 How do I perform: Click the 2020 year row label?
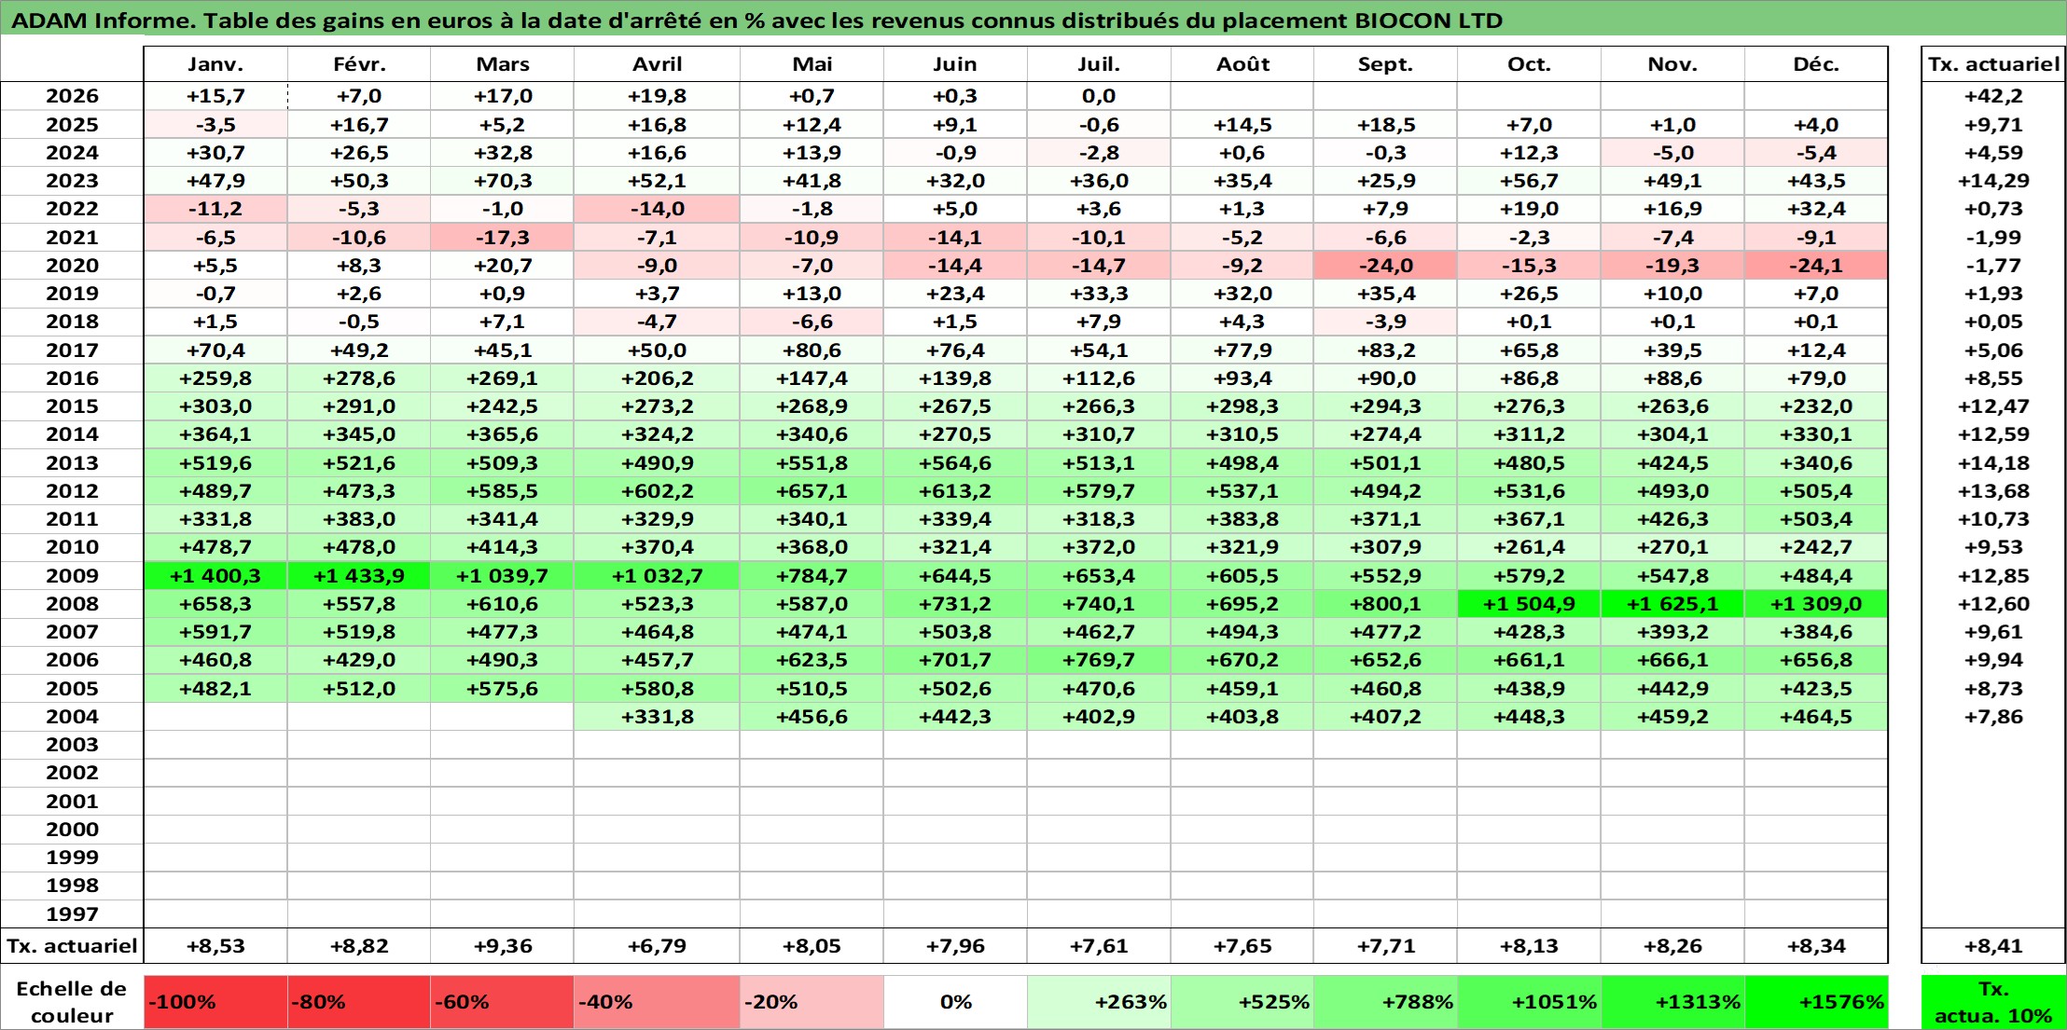point(72,266)
